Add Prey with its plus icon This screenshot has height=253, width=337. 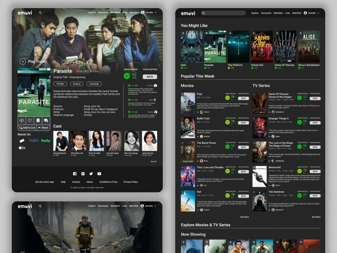click(182, 94)
